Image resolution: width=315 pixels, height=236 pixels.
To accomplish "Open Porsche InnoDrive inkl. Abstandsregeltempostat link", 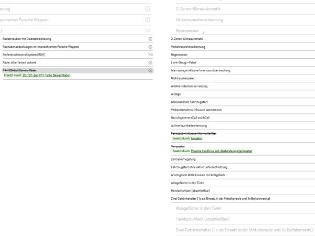I will 221,151.
